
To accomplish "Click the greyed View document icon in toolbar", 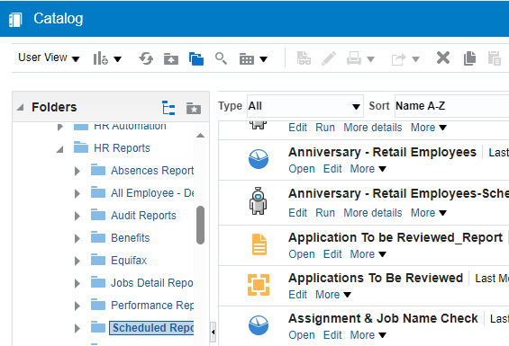I will point(304,58).
